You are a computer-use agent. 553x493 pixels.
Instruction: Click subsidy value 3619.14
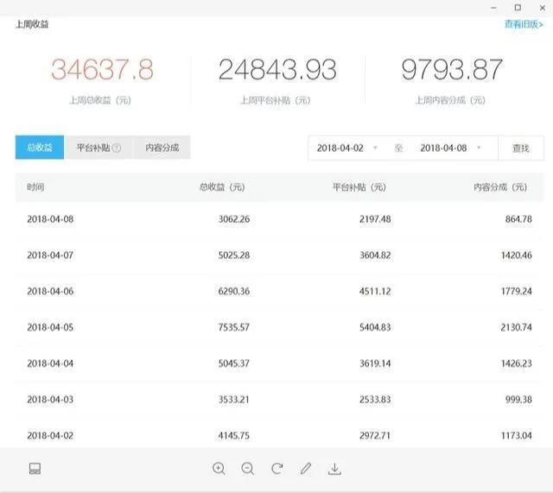375,363
